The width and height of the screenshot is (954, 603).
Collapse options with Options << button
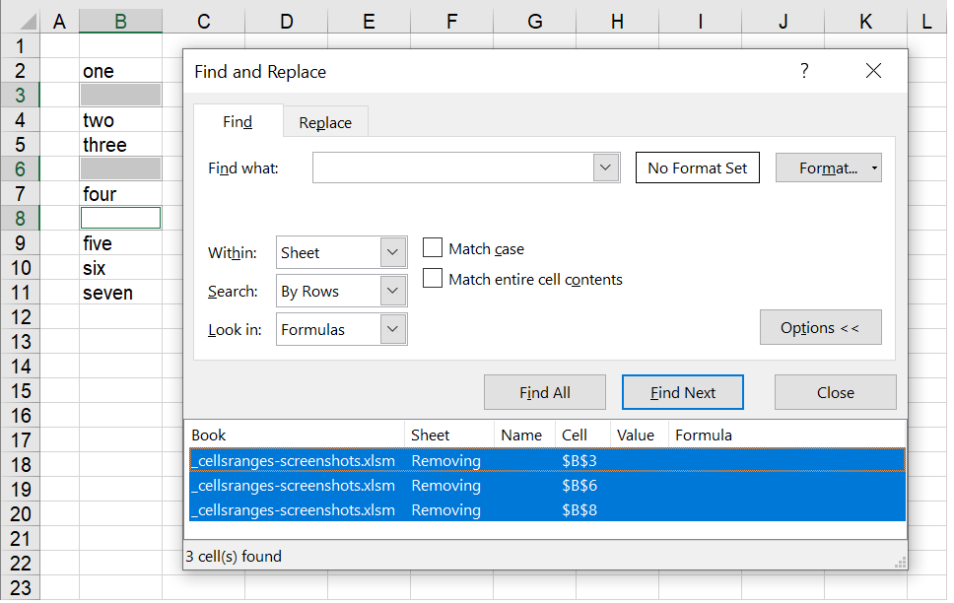[820, 327]
